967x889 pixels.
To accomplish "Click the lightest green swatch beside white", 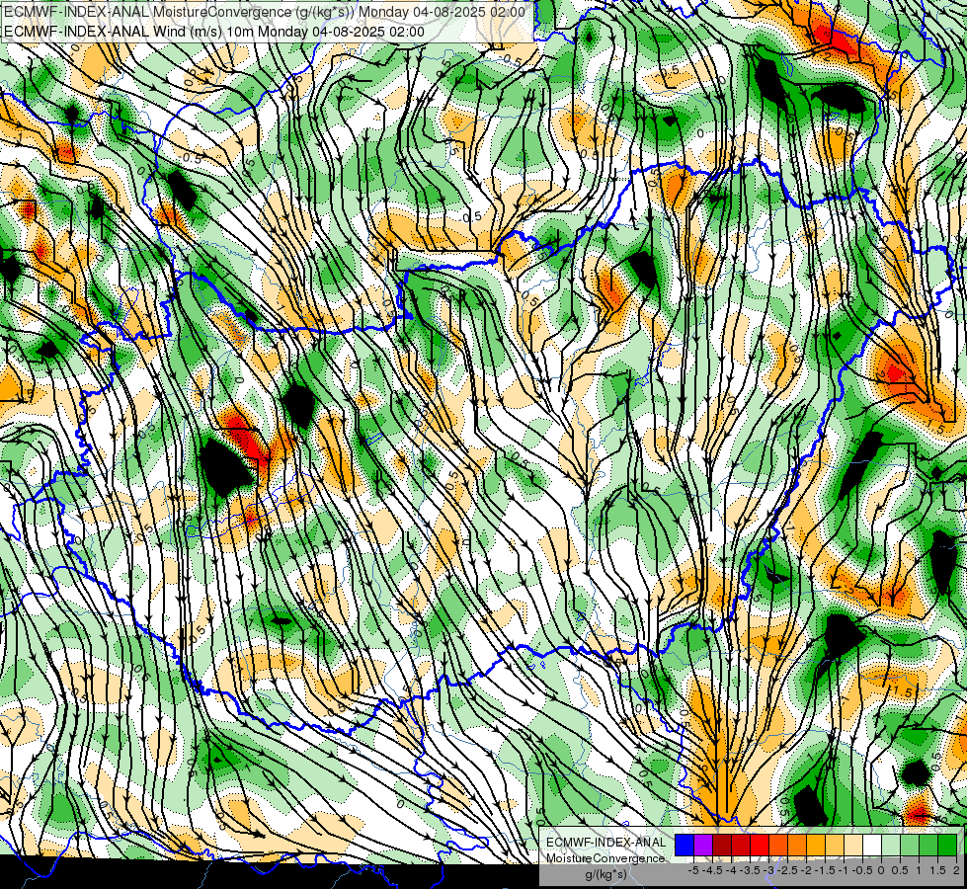I will click(x=891, y=846).
